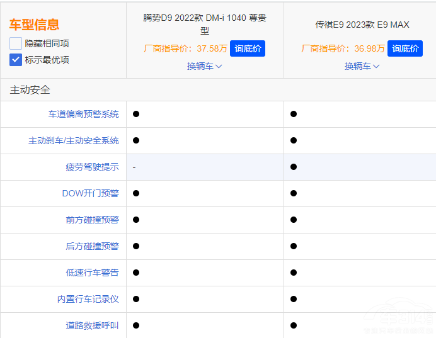Open the 主动刹车/主动安全系统 link
The height and width of the screenshot is (338, 436).
point(73,140)
